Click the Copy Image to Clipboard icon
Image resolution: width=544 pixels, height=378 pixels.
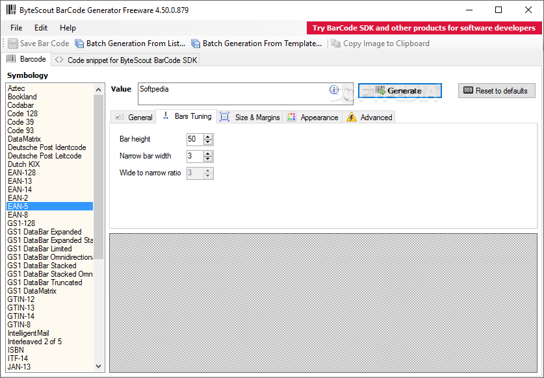pos(335,44)
